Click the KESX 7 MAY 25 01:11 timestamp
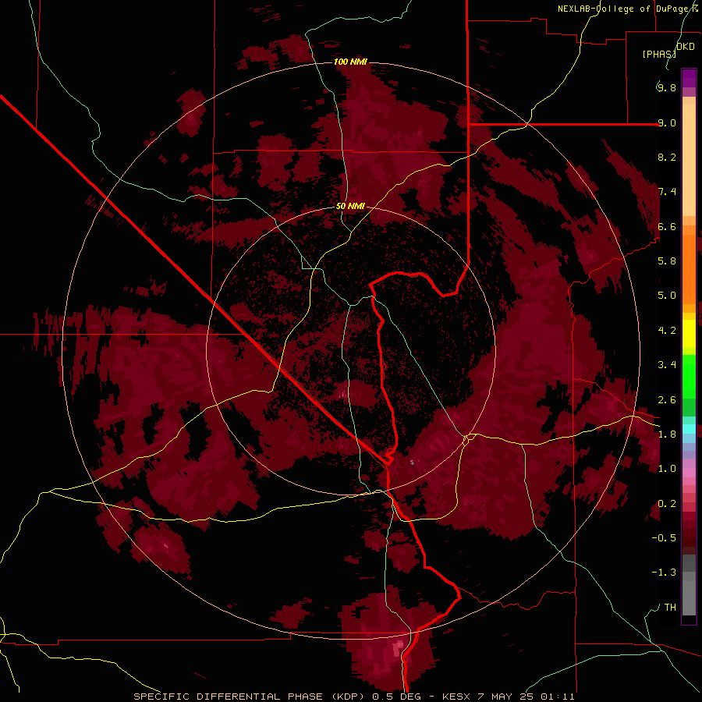Image resolution: width=702 pixels, height=702 pixels. (508, 697)
